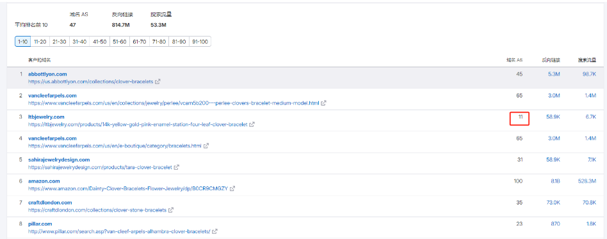Open external link icon for amazon.com URL
The image size is (607, 239).
(x=232, y=188)
